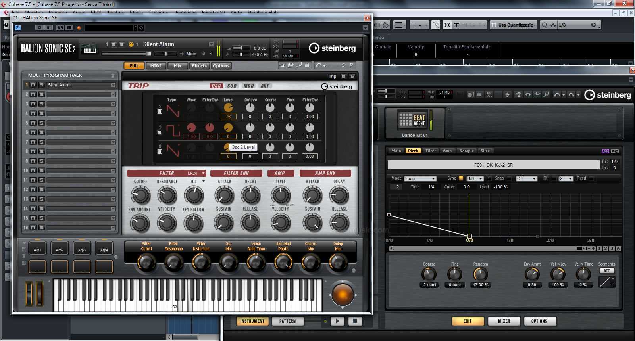Click the PATTERN button in Beat Agent
This screenshot has width=635, height=341.
287,321
